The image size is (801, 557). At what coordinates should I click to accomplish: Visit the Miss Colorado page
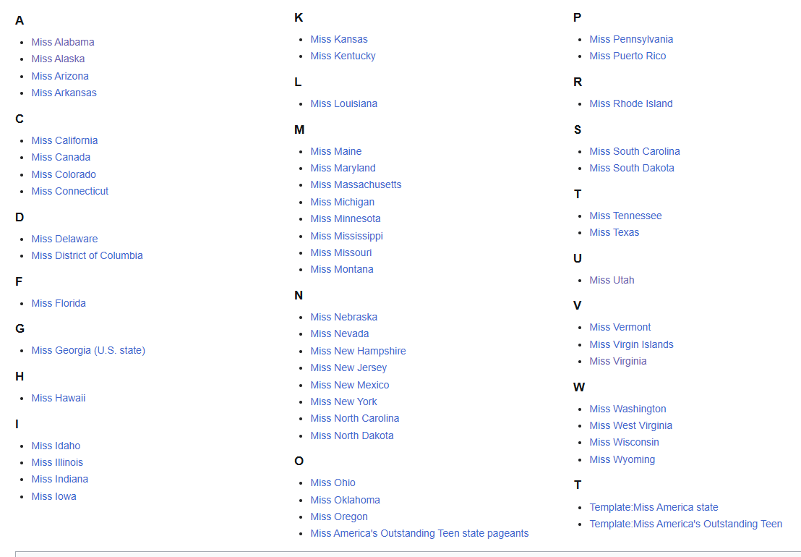pyautogui.click(x=64, y=174)
